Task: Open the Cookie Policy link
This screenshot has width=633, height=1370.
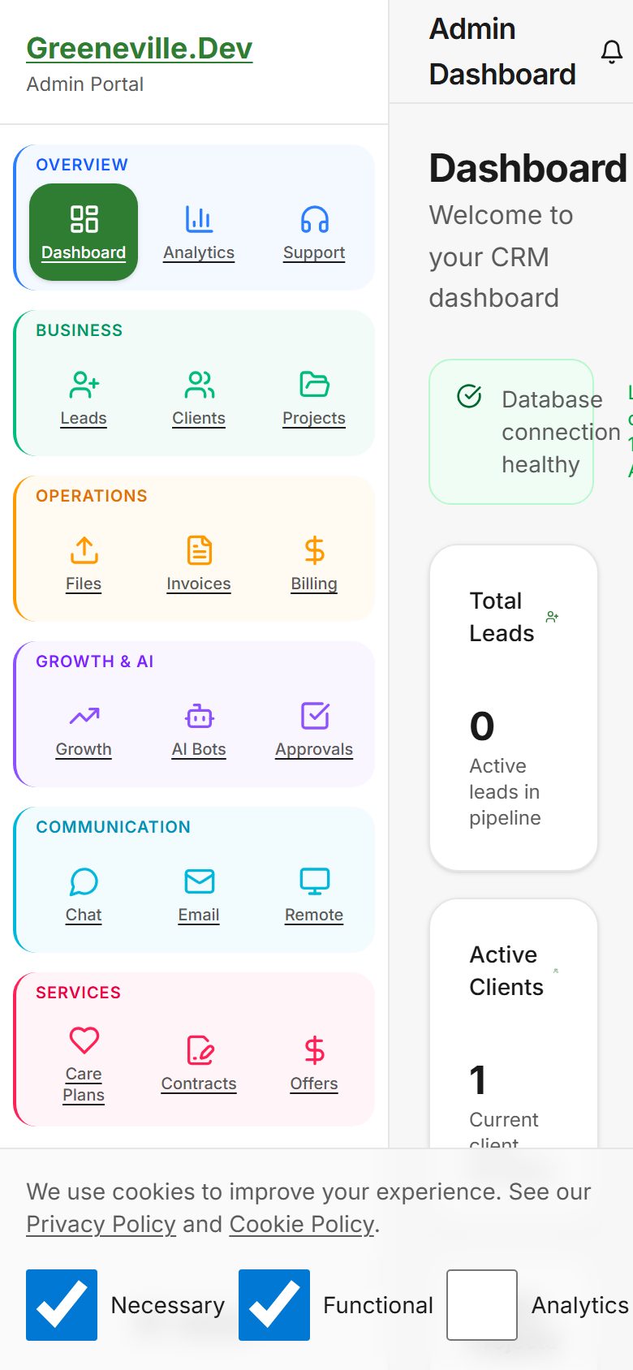Action: tap(302, 1224)
